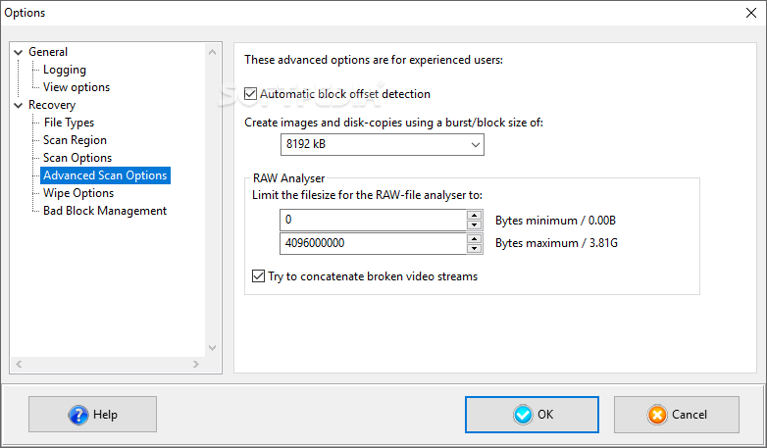Close the Options dialog window
The height and width of the screenshot is (448, 767).
(x=751, y=13)
